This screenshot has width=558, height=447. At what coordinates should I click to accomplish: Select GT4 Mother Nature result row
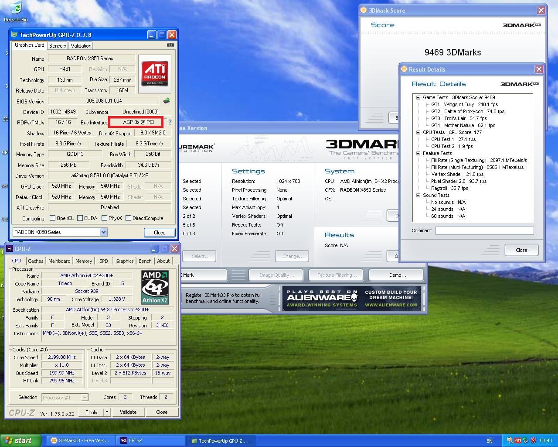click(463, 126)
